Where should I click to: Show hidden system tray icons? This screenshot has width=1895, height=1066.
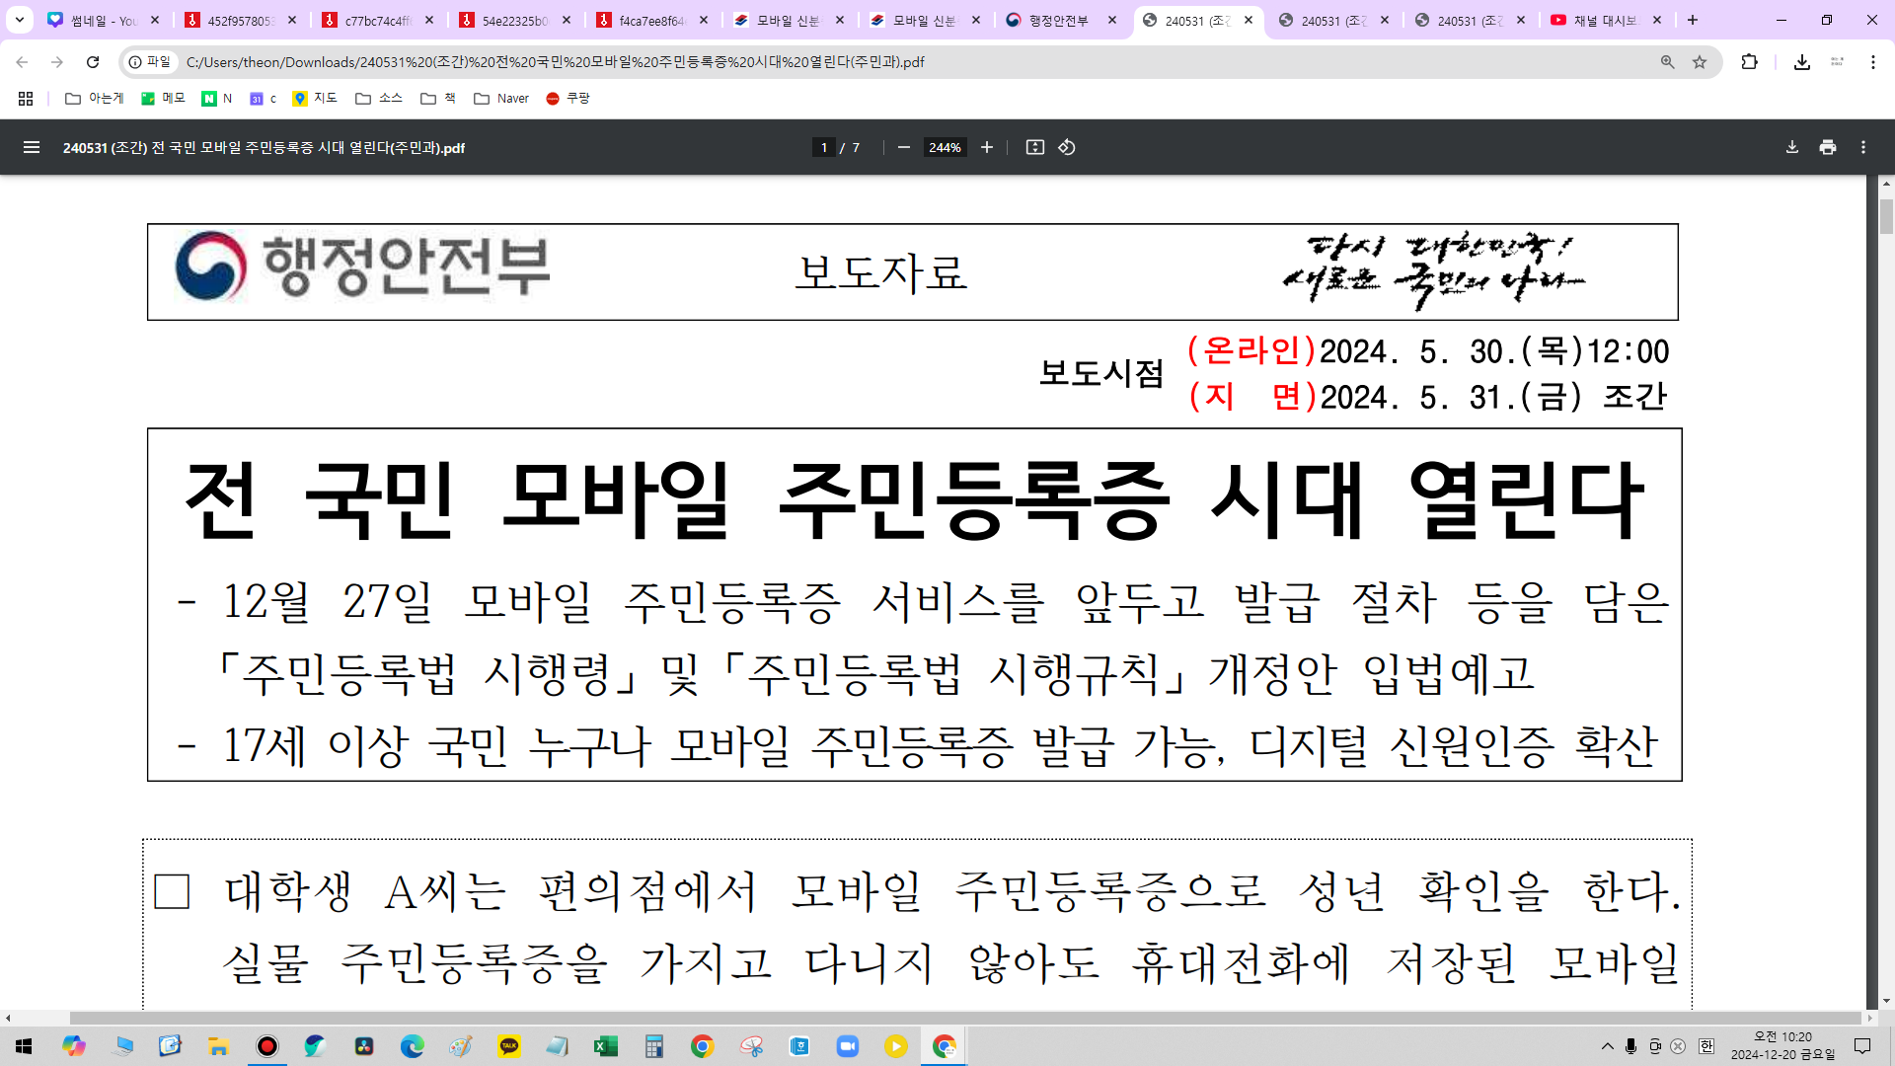pos(1607,1046)
